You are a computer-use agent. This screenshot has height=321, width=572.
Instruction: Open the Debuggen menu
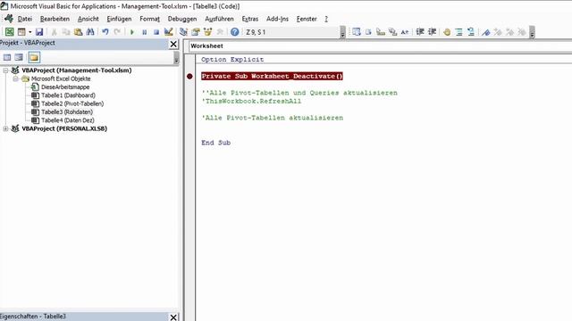[x=182, y=19]
